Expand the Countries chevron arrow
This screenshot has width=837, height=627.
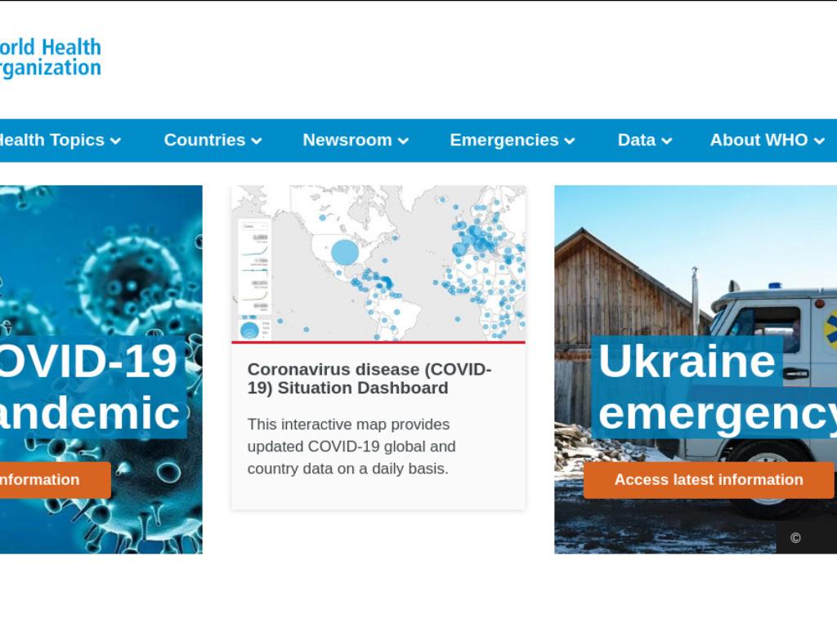256,140
